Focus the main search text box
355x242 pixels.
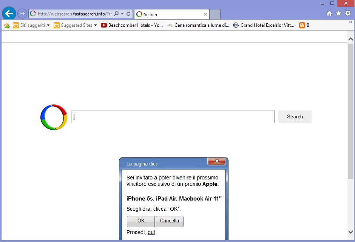point(173,117)
